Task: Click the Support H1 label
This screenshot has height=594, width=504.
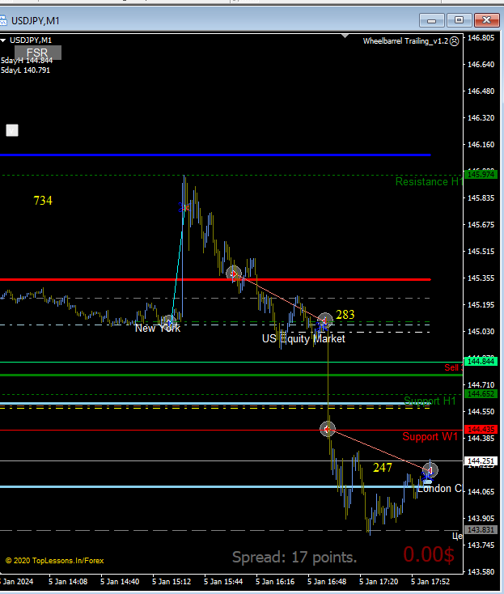Action: (x=430, y=401)
